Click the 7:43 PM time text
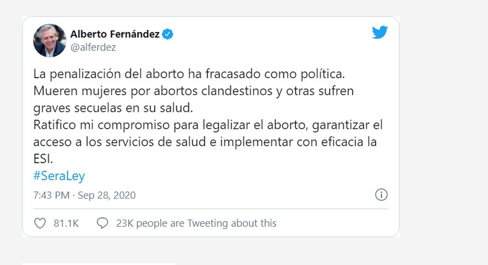The image size is (488, 265). pyautogui.click(x=51, y=195)
